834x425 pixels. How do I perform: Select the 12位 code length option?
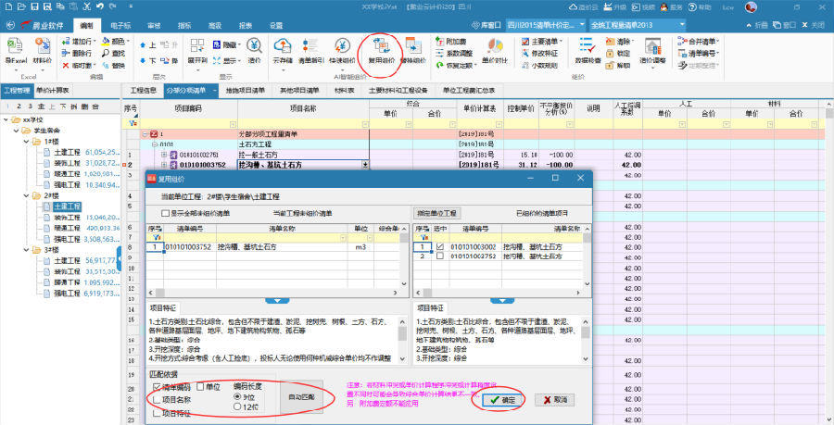[237, 406]
